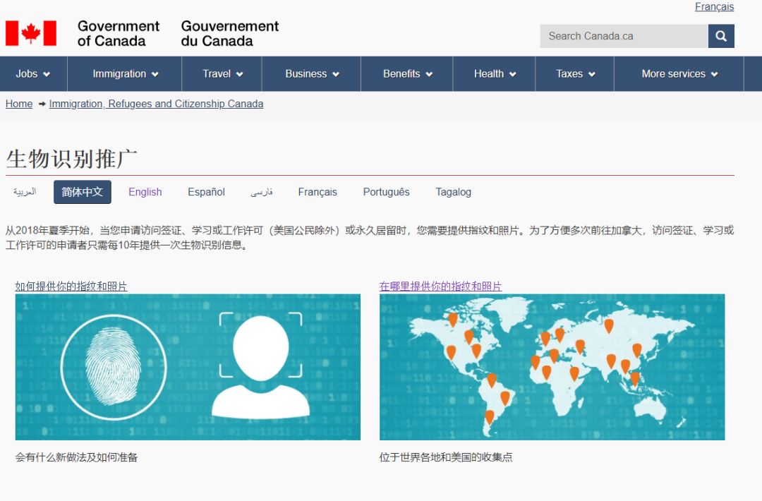Open Immigration, Refugees and Citizenship Canada breadcrumb
This screenshot has width=762, height=501.
156,104
